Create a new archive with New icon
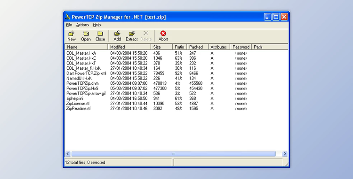The width and height of the screenshot is (353, 179). coord(72,36)
